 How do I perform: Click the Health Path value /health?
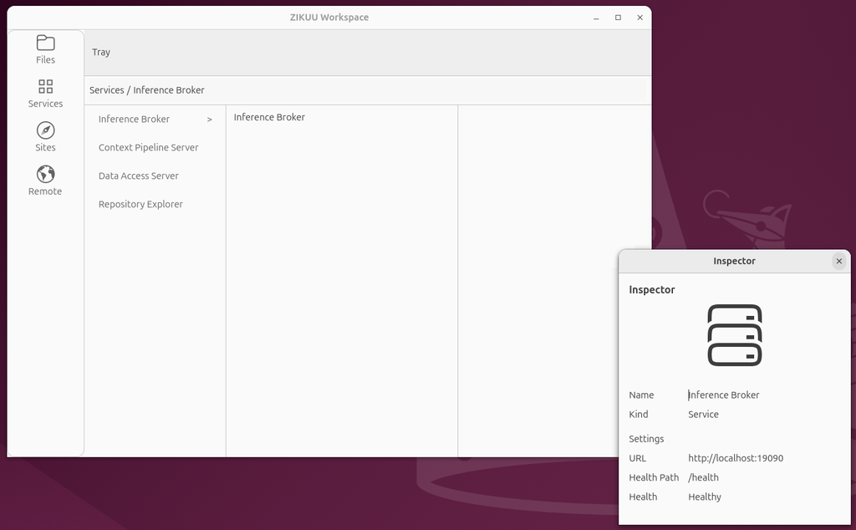tap(703, 477)
